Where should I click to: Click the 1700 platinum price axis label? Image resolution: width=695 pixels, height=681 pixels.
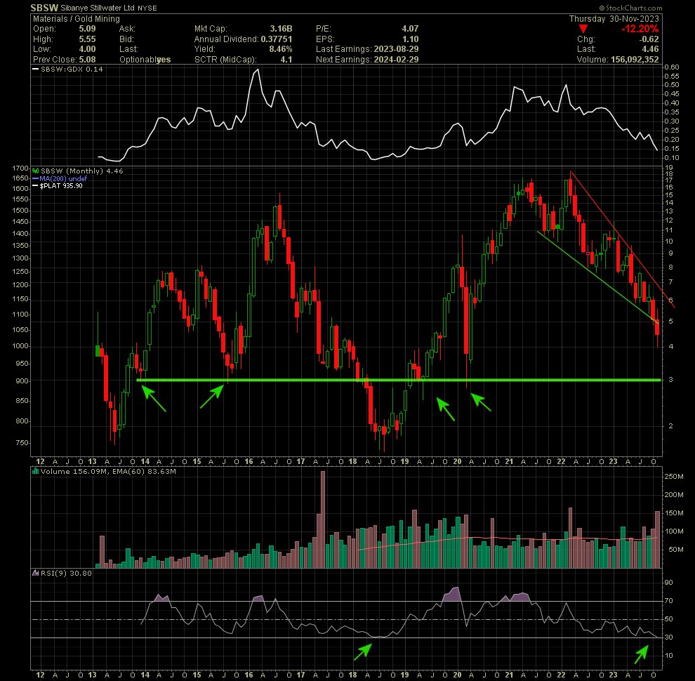[20, 168]
